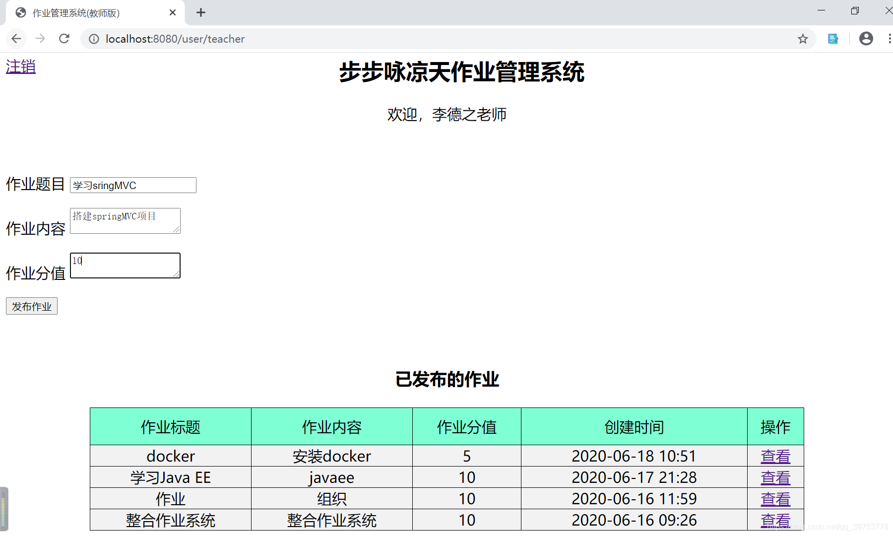
Task: Click the 2020-06-16 09:26 timestamp
Action: (x=634, y=520)
